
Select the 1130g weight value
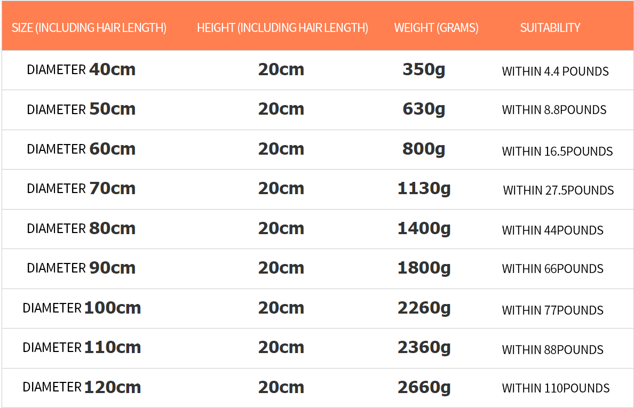tap(424, 188)
